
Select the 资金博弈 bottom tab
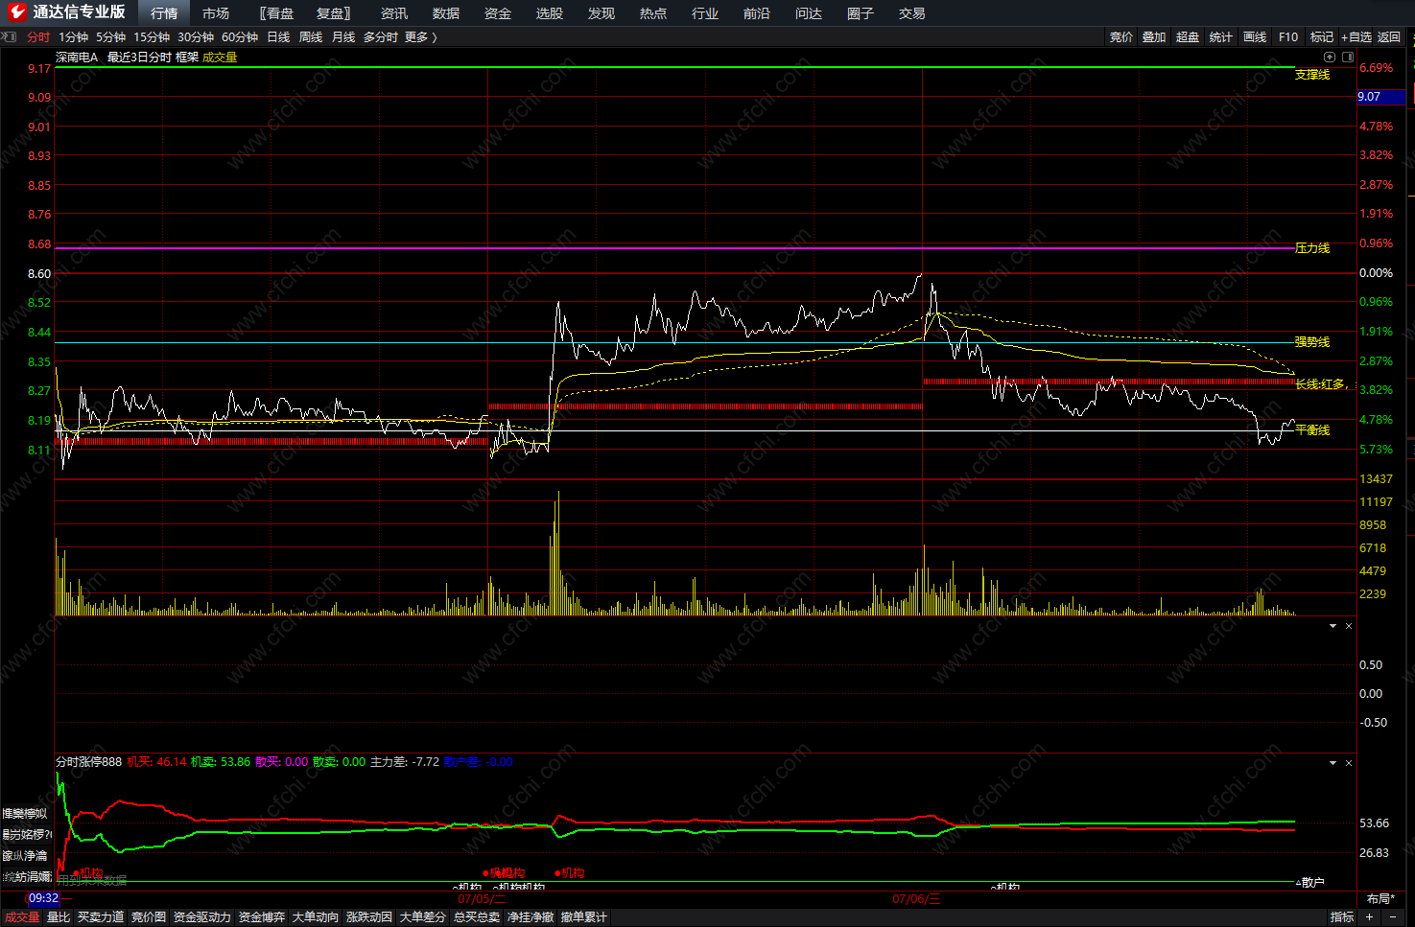click(x=261, y=917)
